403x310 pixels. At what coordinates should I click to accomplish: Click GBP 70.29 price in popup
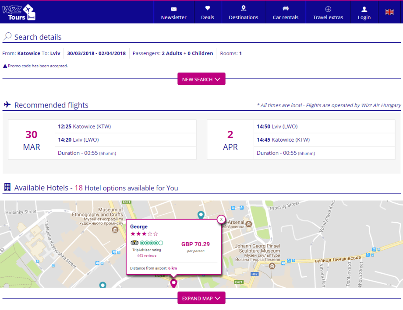coord(195,244)
